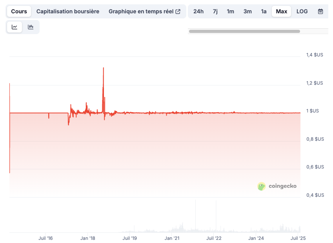The width and height of the screenshot is (333, 243).
Task: Select the Max time range
Action: 281,11
